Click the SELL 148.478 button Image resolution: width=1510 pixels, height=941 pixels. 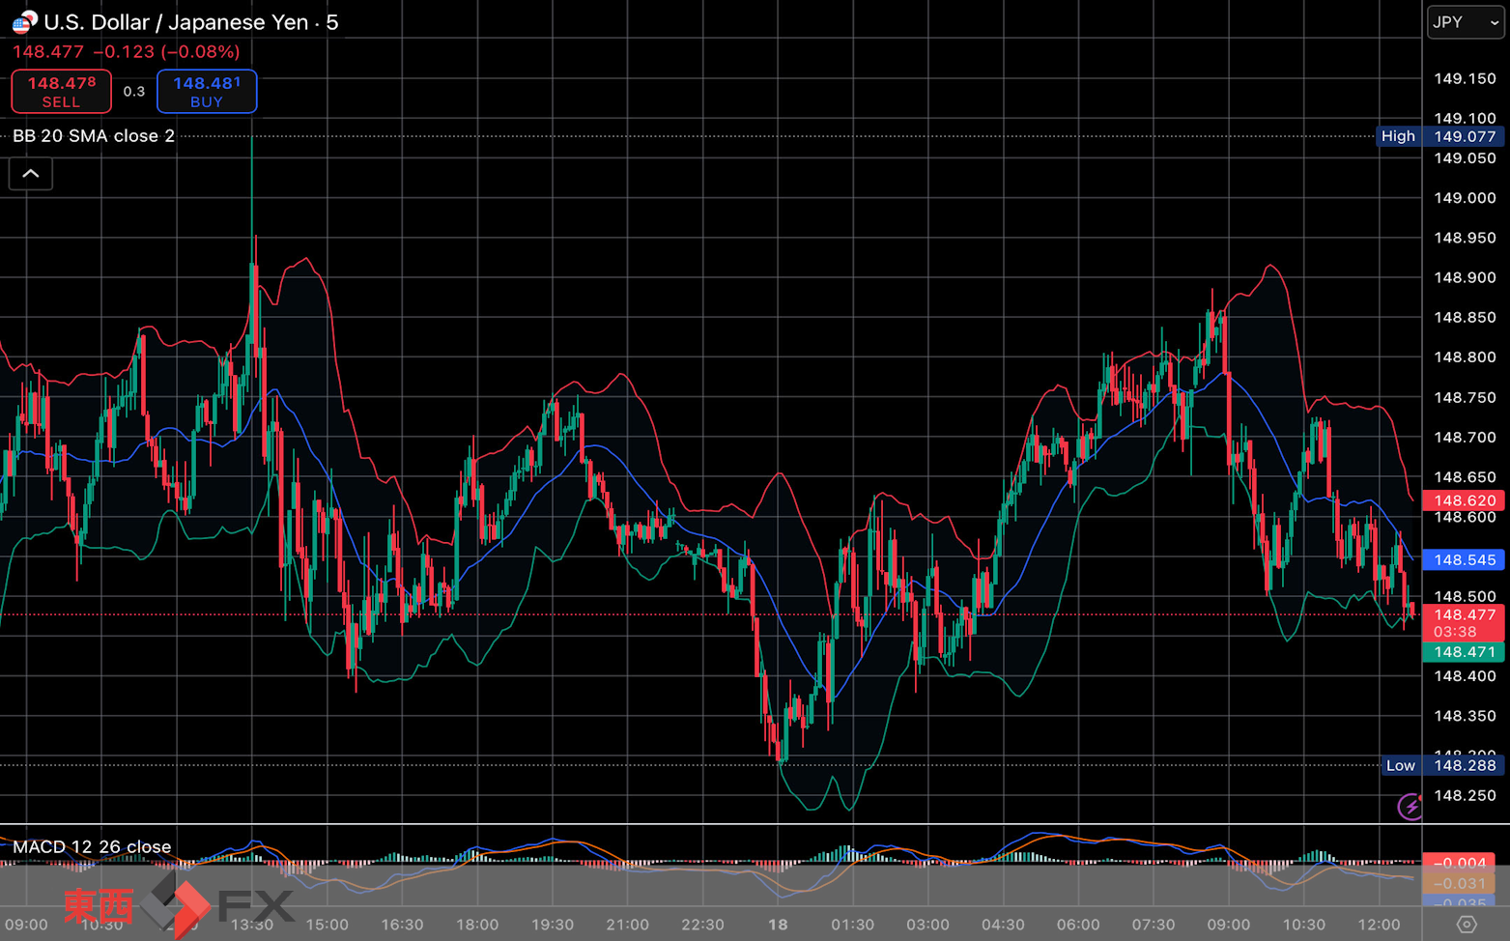(62, 92)
